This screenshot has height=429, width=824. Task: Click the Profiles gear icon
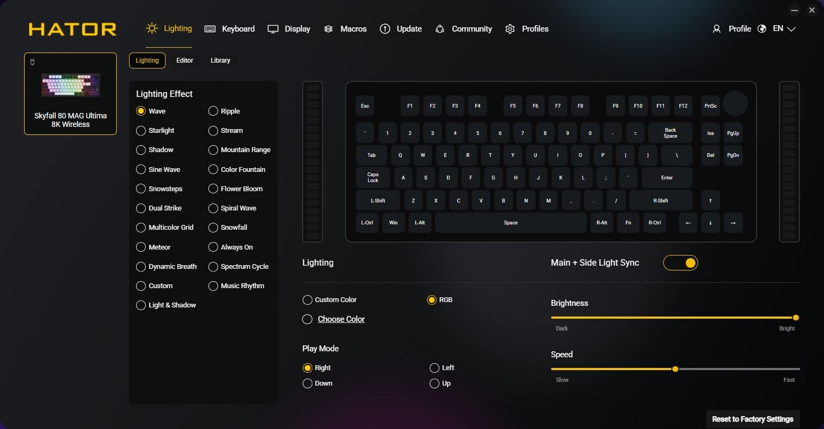[510, 29]
